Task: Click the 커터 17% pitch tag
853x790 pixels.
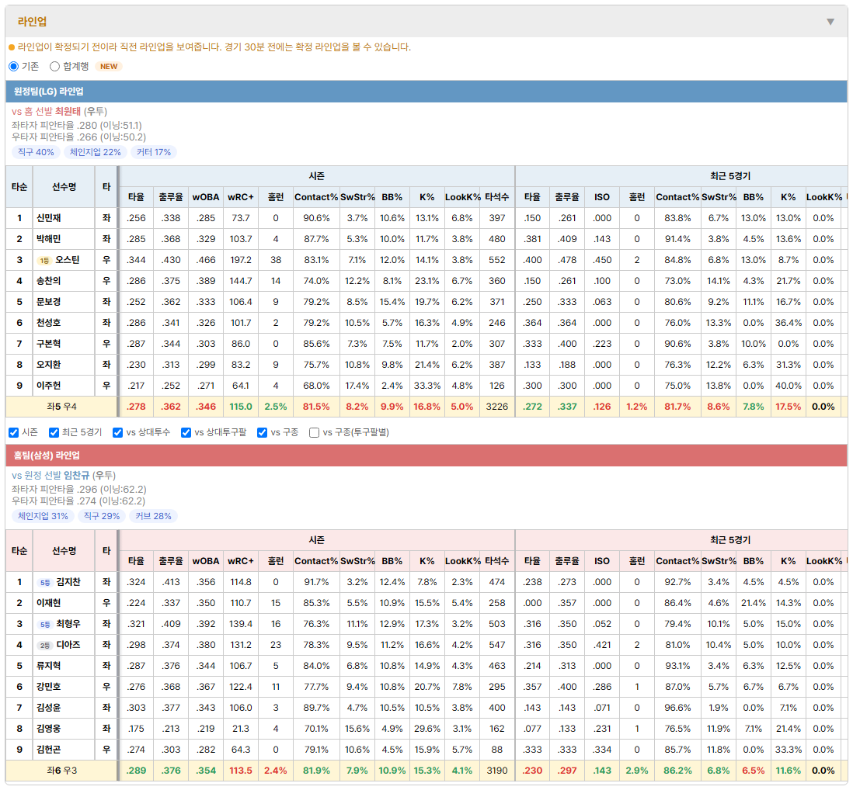Action: (153, 152)
